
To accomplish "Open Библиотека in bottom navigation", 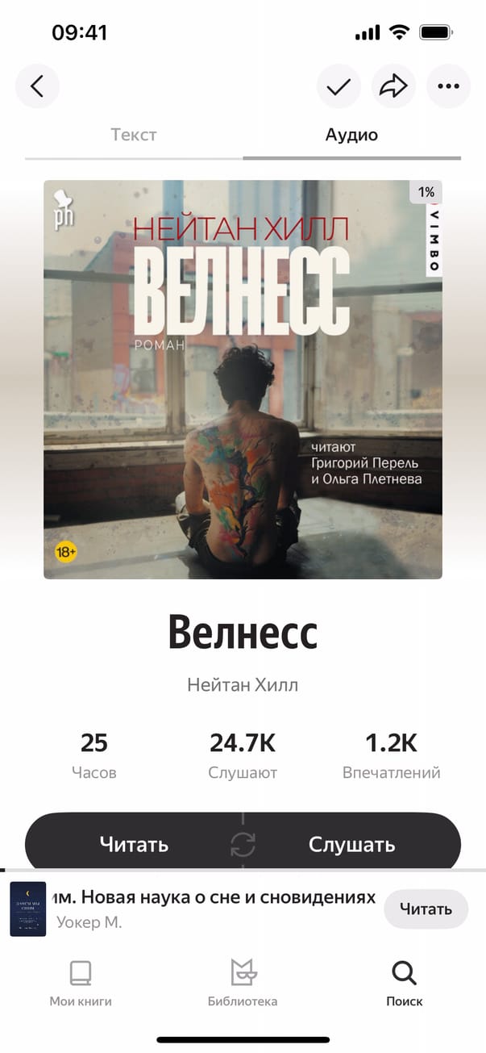I will click(243, 984).
